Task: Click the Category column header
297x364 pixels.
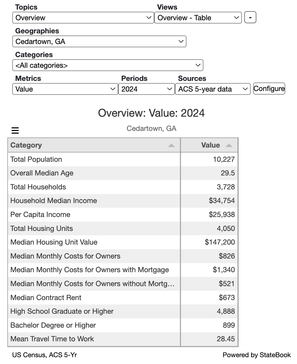Action: tap(94, 145)
